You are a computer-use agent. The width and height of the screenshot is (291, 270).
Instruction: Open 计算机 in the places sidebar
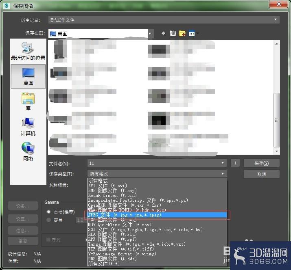pyautogui.click(x=28, y=127)
